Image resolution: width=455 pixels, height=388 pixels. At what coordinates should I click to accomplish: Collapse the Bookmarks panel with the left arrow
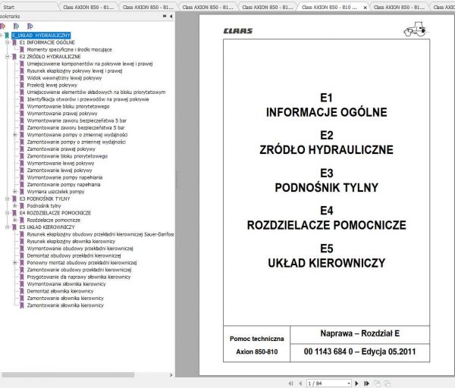[x=171, y=16]
